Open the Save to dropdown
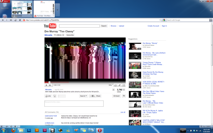 point(83,96)
